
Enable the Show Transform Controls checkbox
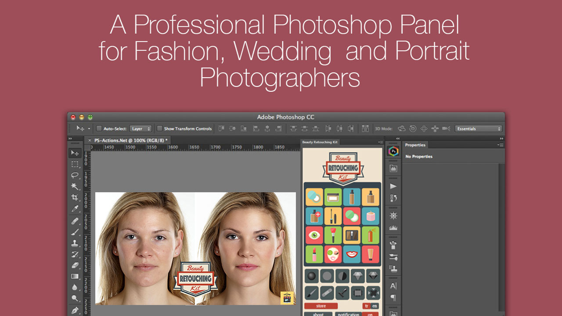click(159, 129)
